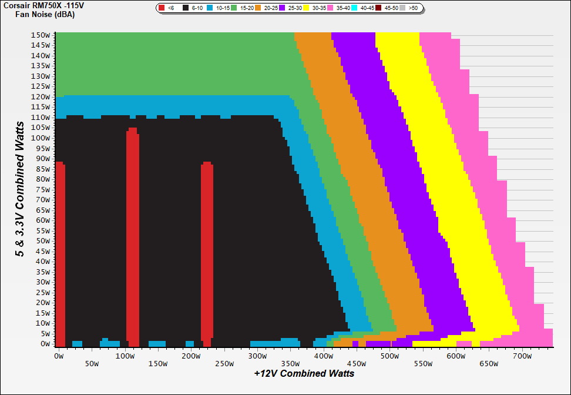Select the yellow 30-35 legend swatch
This screenshot has width=571, height=395.
coord(305,8)
